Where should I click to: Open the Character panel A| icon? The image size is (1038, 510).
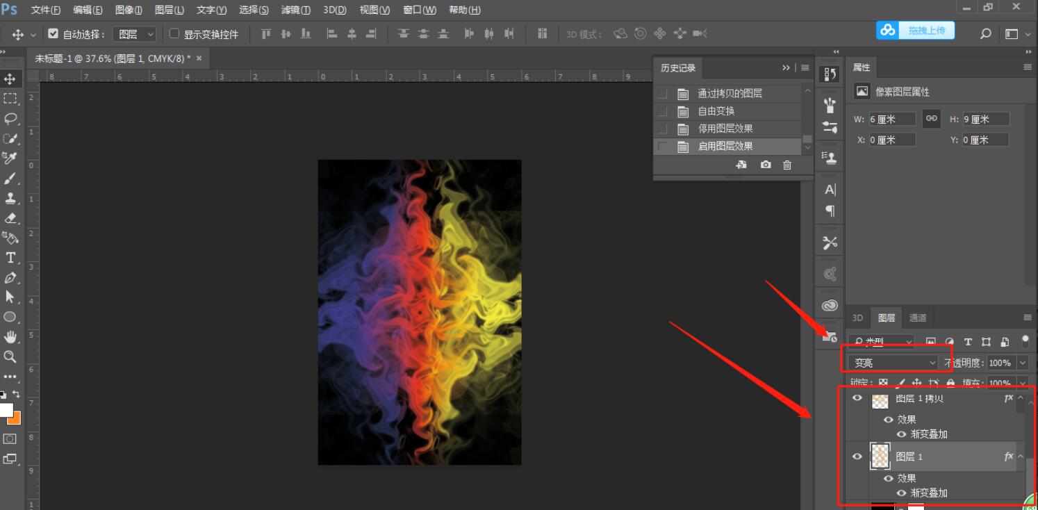click(830, 190)
